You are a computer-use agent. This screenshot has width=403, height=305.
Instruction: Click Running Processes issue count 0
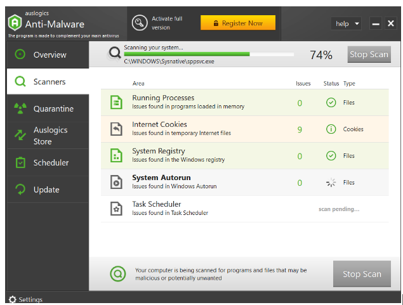tap(300, 103)
